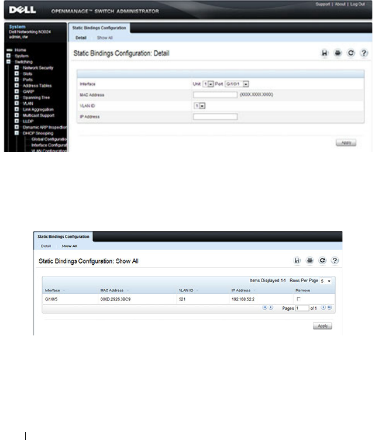
Task: Select the Multicast Support tree item
Action: 39,115
